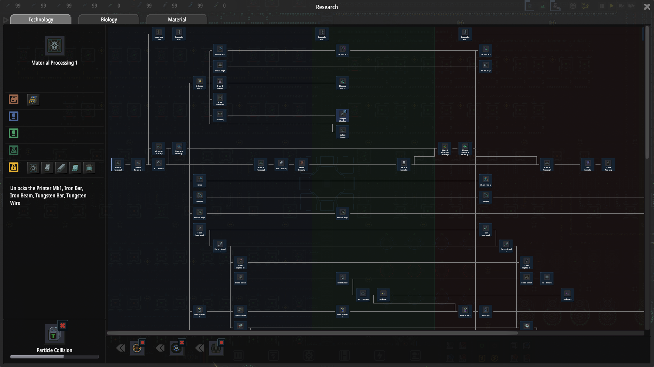654x367 pixels.
Task: Select the Liquid Generation 2 node
Action: [343, 311]
